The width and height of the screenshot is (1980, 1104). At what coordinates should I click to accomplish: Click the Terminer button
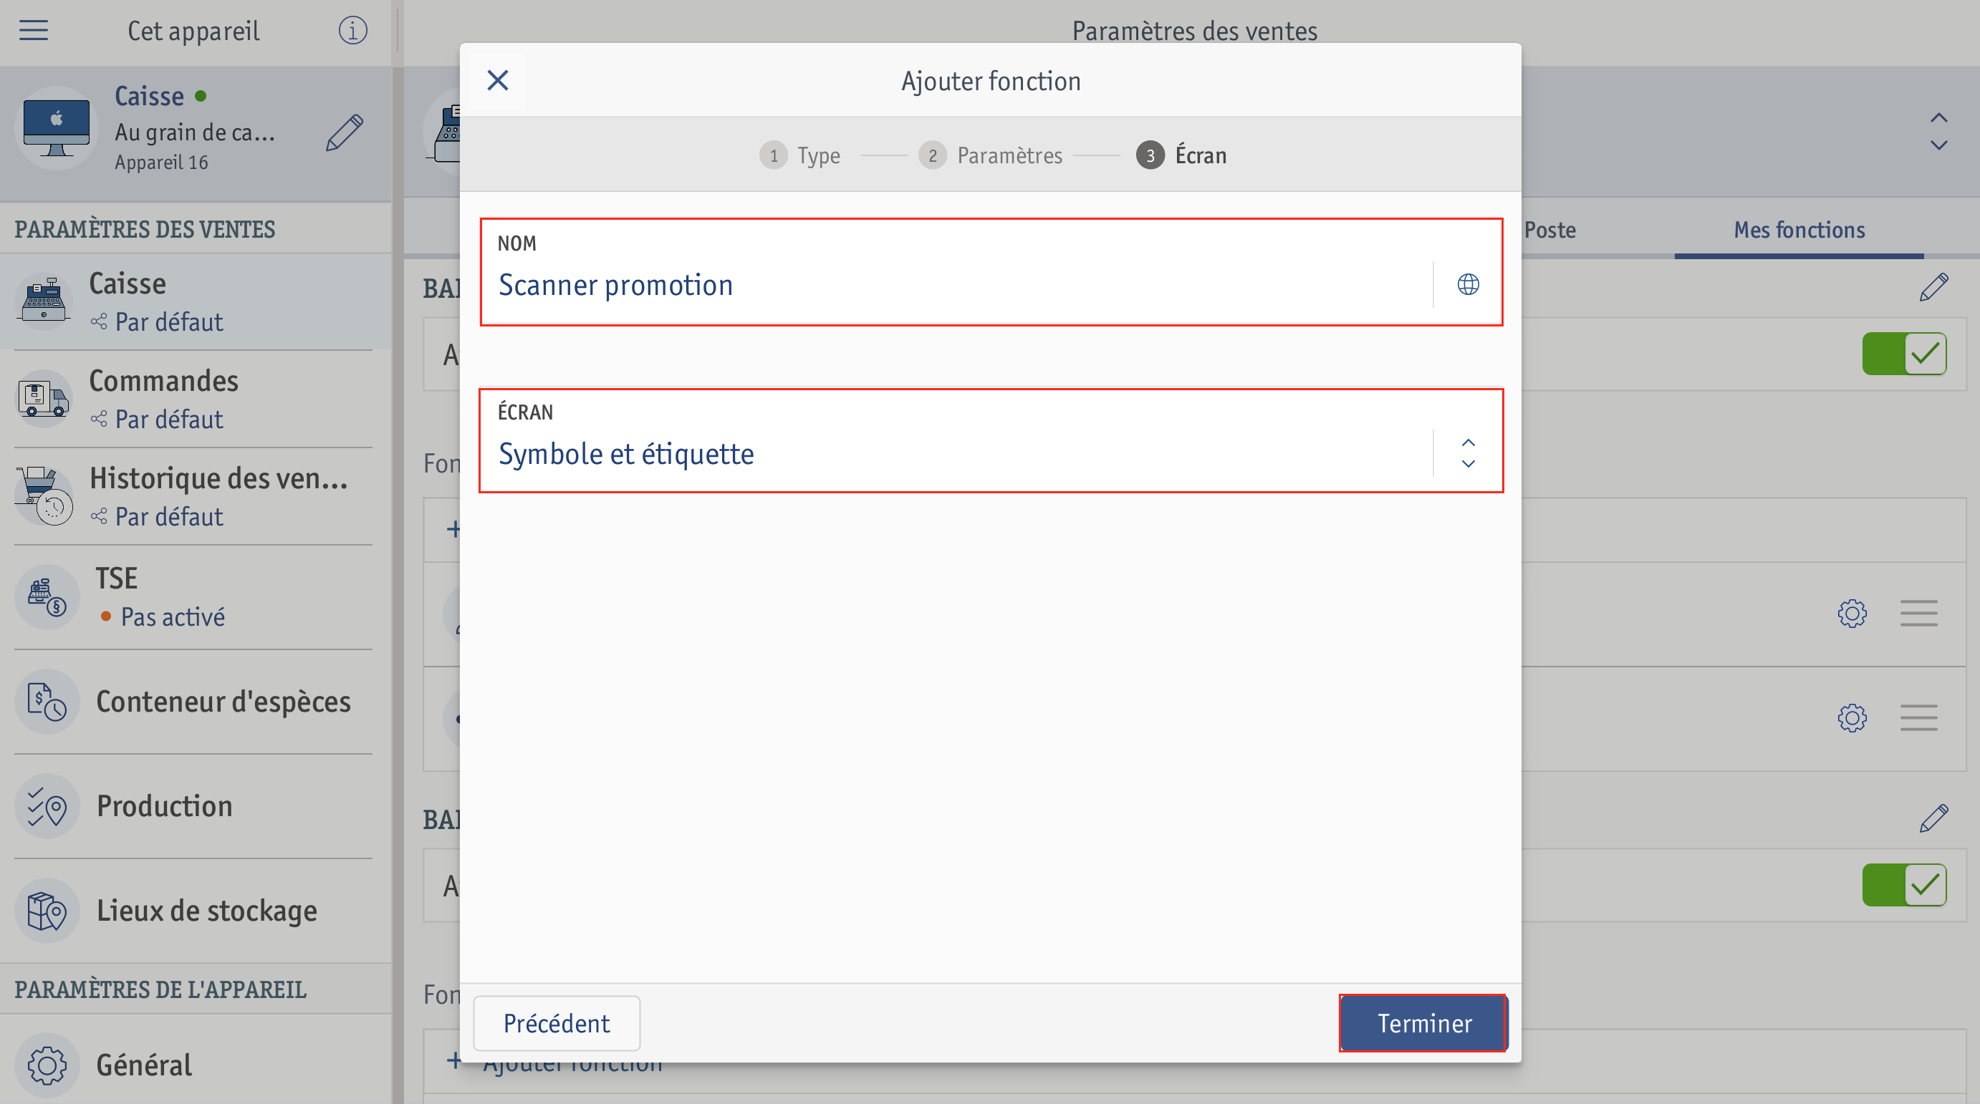1423,1022
